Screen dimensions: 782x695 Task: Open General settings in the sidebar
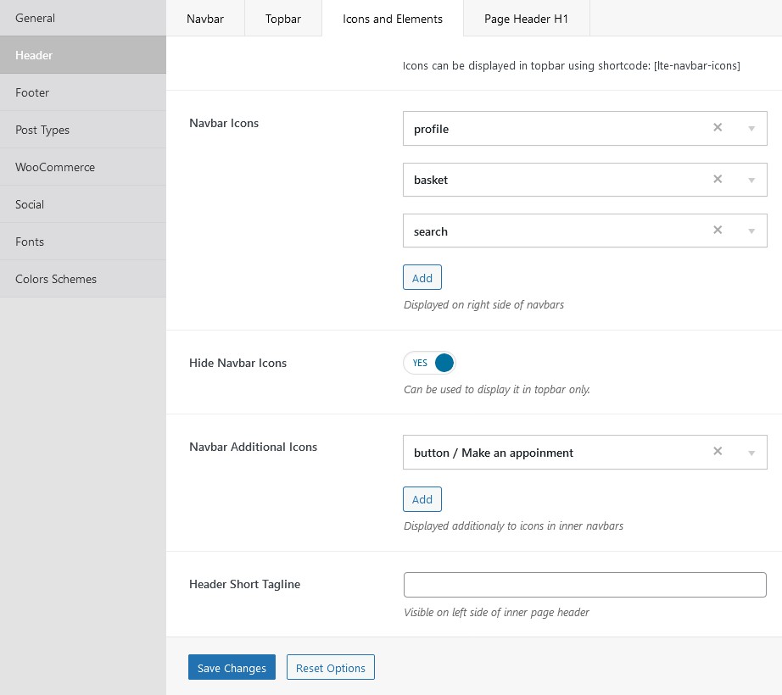click(x=83, y=18)
